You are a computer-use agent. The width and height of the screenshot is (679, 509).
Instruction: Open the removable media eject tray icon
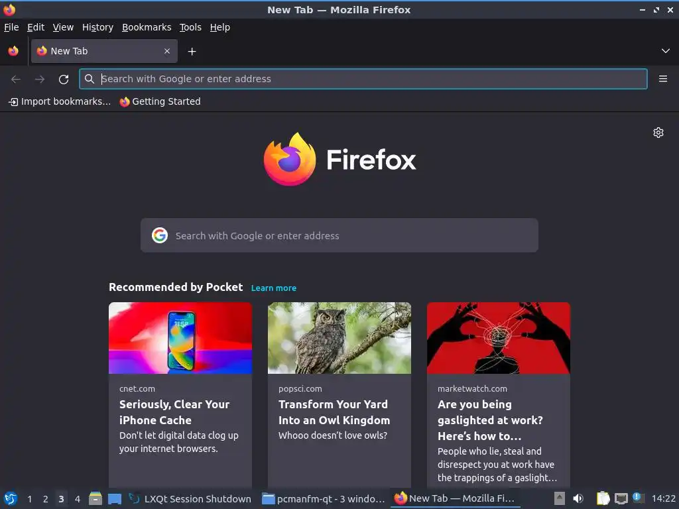coord(560,498)
